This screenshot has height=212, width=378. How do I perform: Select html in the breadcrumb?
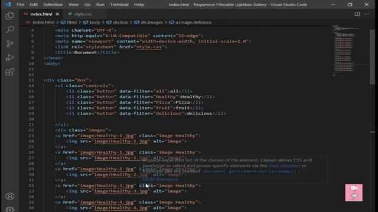click(x=71, y=22)
